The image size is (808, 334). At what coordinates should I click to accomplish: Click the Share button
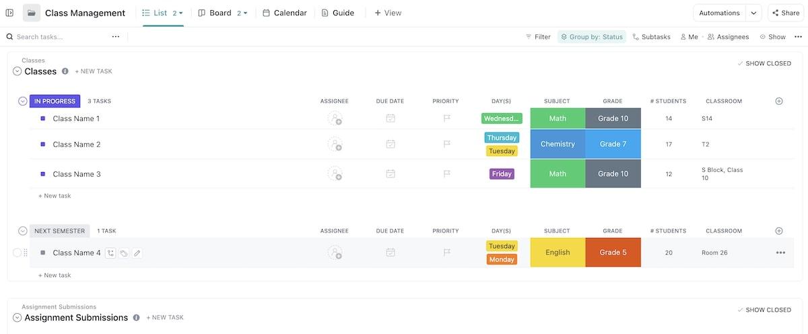click(x=786, y=13)
